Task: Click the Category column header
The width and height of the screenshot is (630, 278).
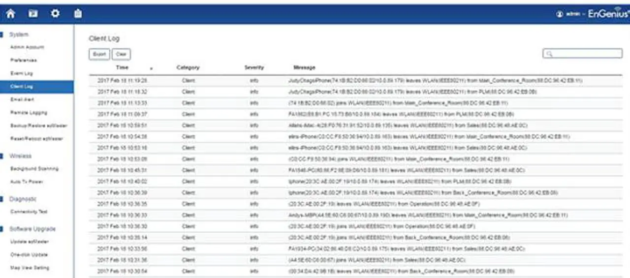Action: 188,67
